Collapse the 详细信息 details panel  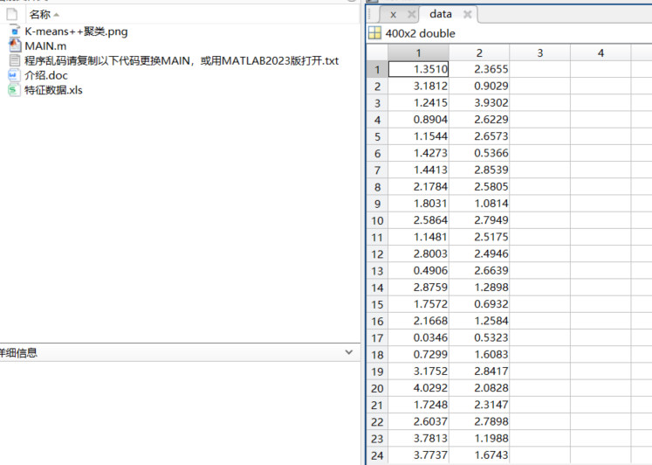tap(349, 352)
